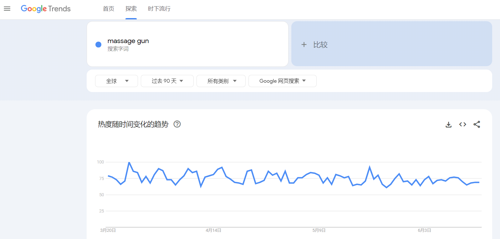
Task: Open the embed code icon
Action: (x=462, y=124)
